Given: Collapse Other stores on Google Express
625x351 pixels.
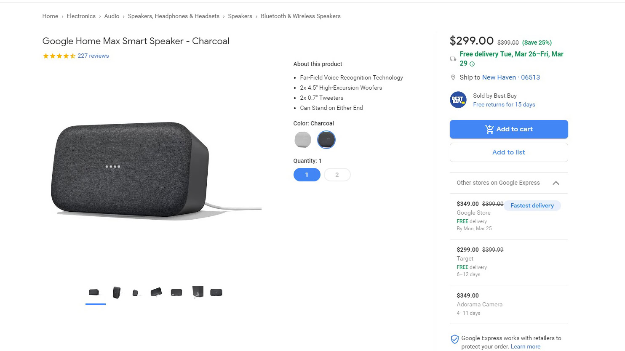Looking at the screenshot, I should coord(556,183).
